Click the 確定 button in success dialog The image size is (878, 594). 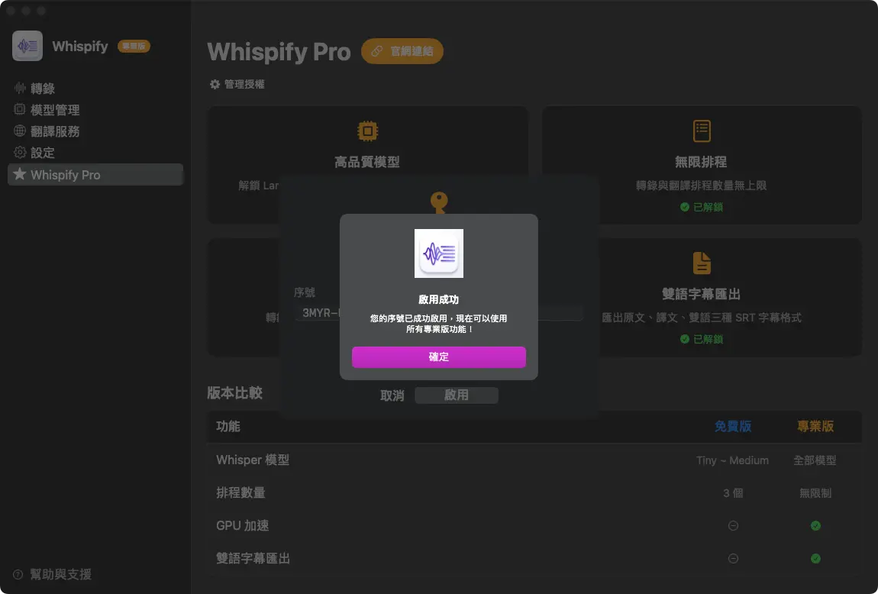pos(438,357)
